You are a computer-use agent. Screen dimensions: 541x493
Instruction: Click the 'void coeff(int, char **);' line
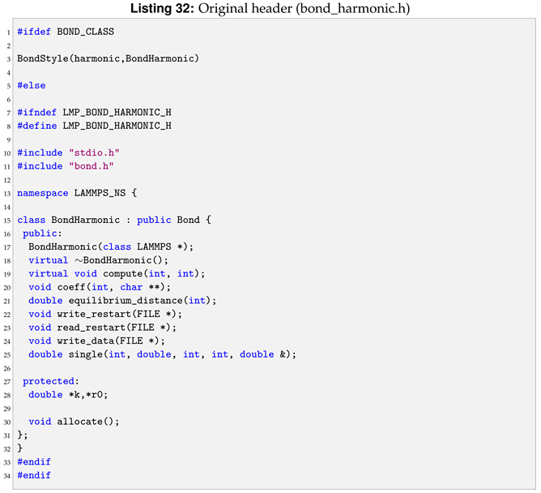point(100,287)
